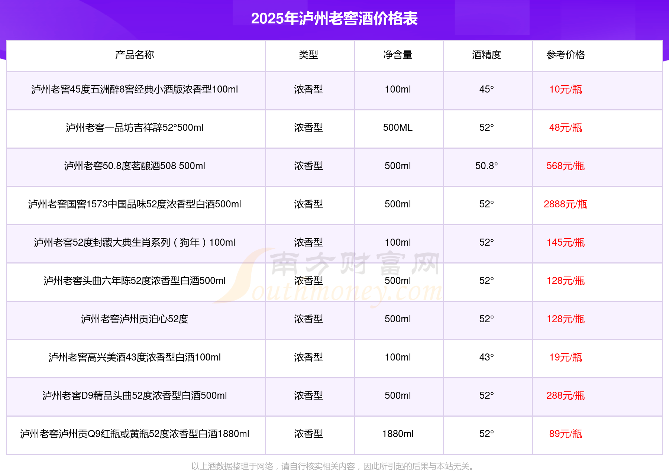Image resolution: width=669 pixels, height=472 pixels.
Task: Click the "145元/瓶" price
Action: 565,242
